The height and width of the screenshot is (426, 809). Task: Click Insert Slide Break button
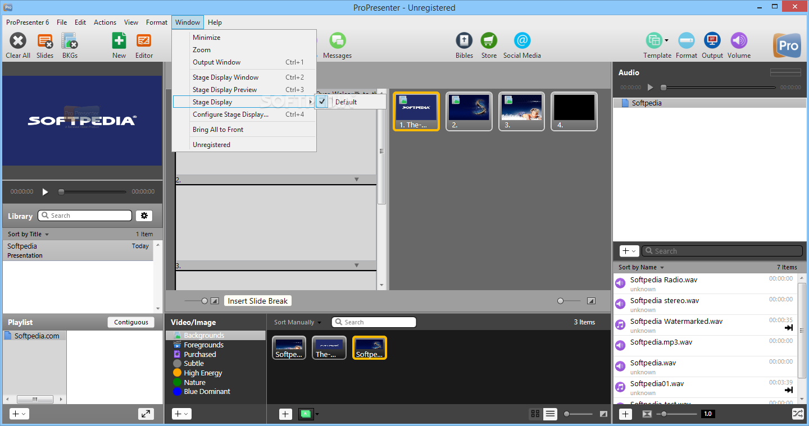(258, 301)
